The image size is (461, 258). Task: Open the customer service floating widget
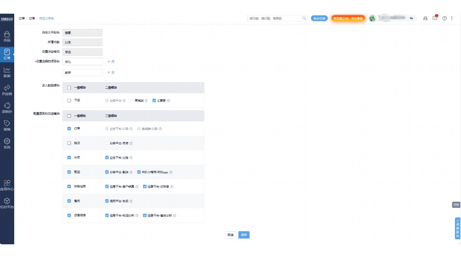pos(457,228)
